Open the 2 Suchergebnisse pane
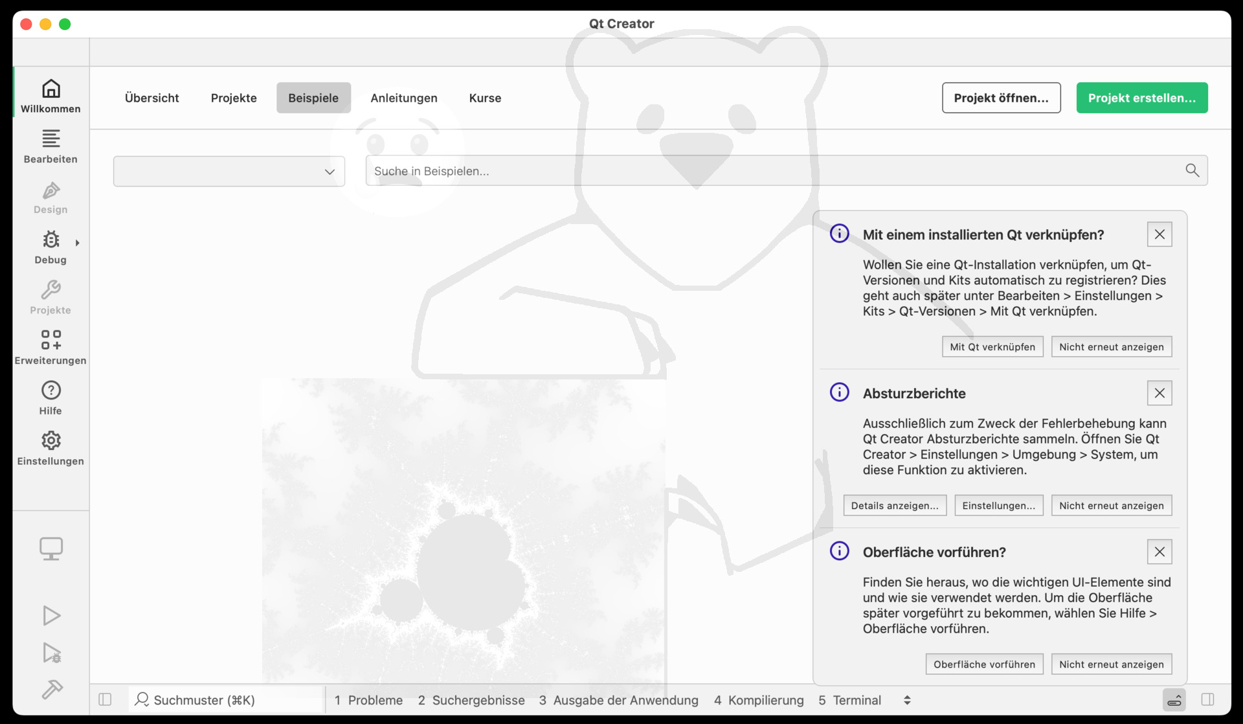 click(471, 700)
